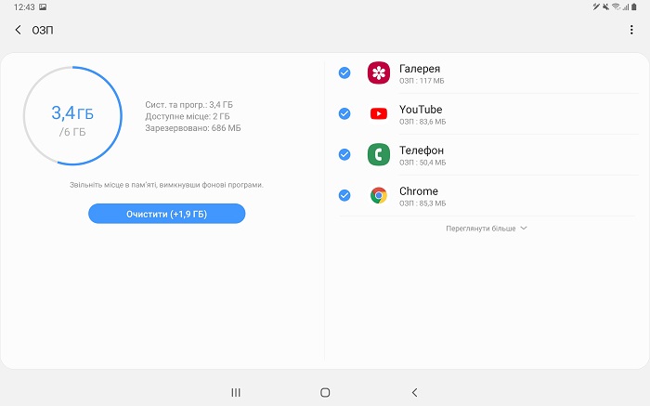Tap the ОЗП page title
This screenshot has width=650, height=406.
click(43, 31)
